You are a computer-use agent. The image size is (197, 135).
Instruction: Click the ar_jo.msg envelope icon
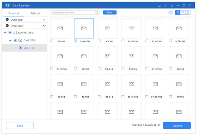pyautogui.click(x=155, y=29)
